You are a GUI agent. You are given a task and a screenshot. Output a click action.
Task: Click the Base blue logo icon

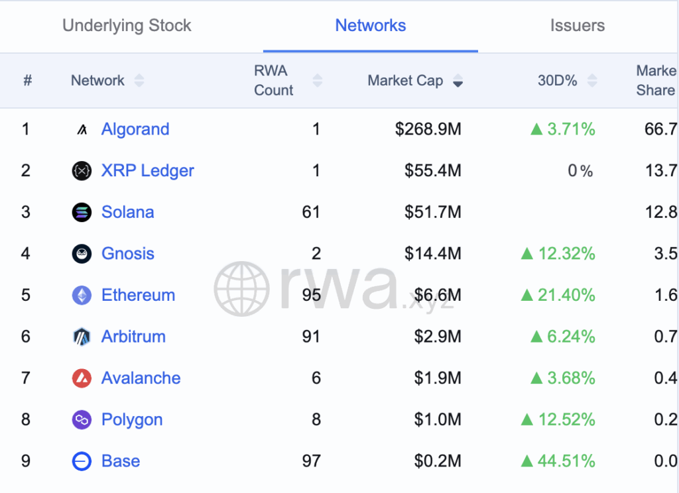click(82, 461)
